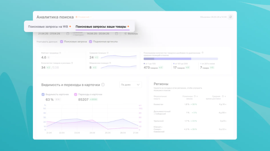Image resolution: width=270 pixels, height=151 pixels.
Task: Click the 473 товаров value
Action: [x=151, y=68]
